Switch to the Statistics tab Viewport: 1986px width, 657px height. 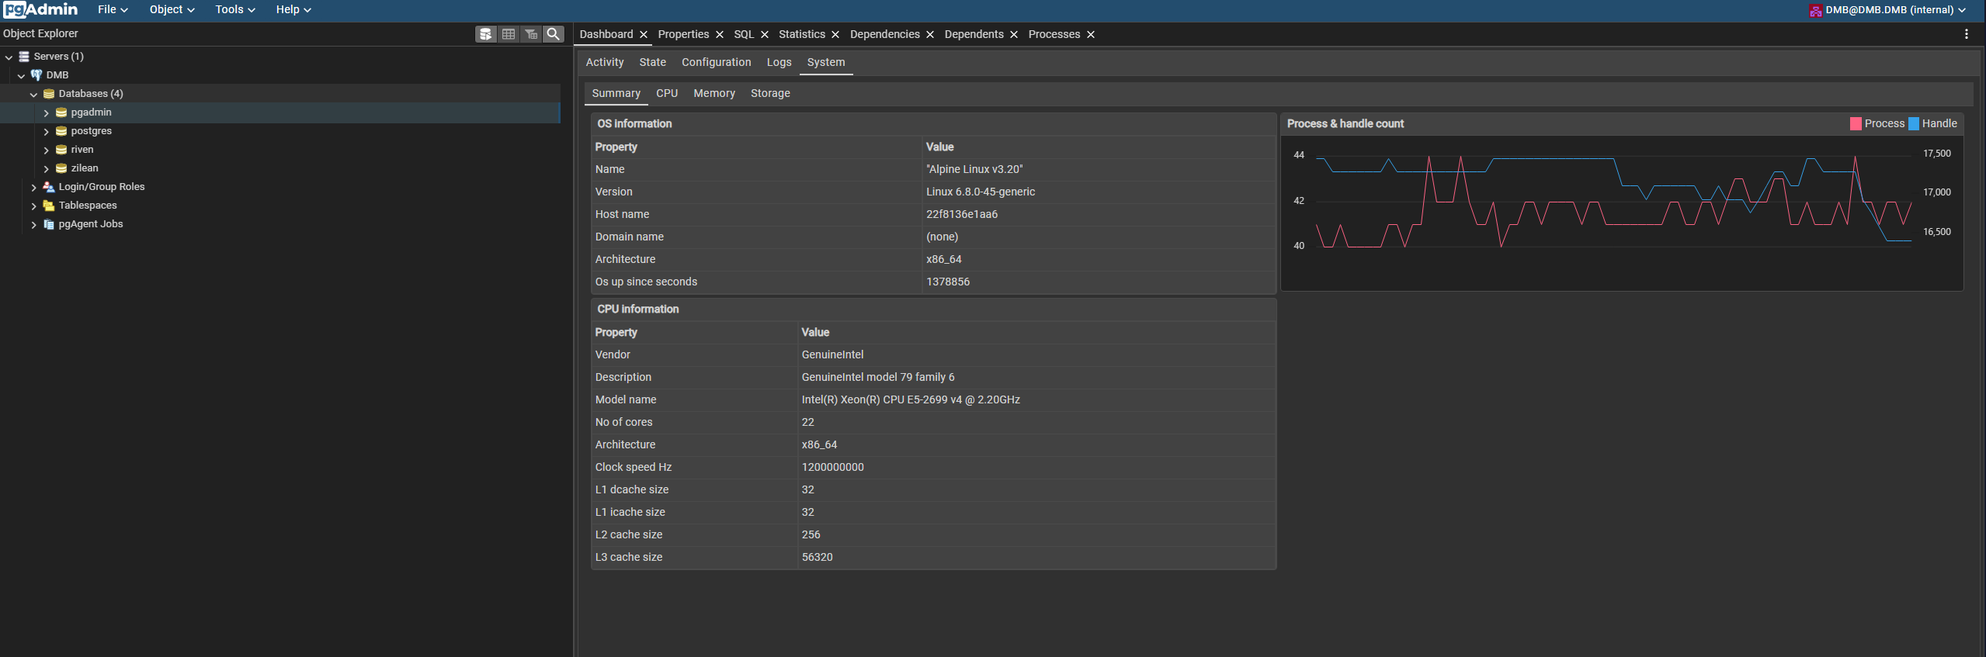(x=802, y=34)
